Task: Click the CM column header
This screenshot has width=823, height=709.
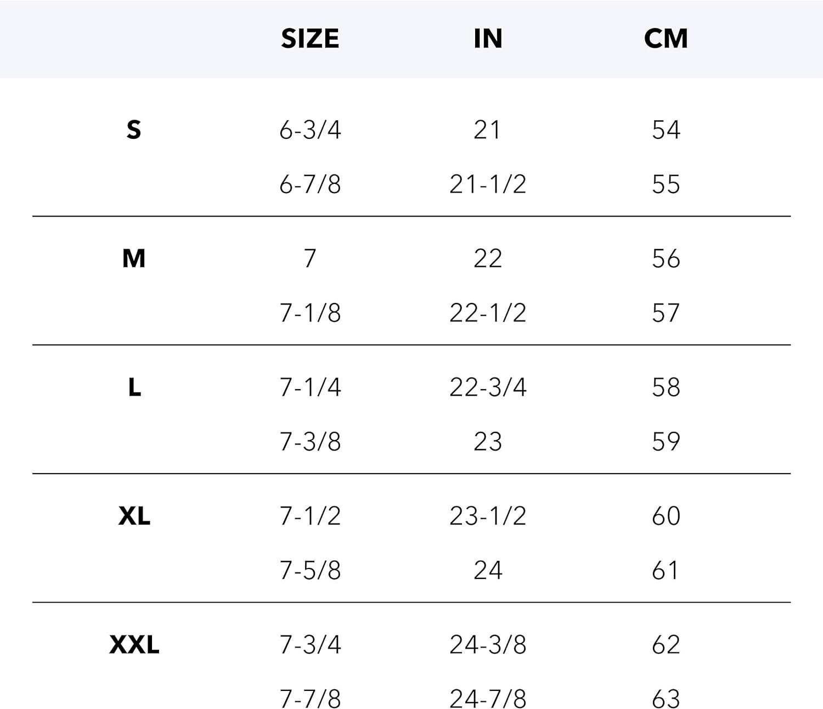Action: point(666,38)
